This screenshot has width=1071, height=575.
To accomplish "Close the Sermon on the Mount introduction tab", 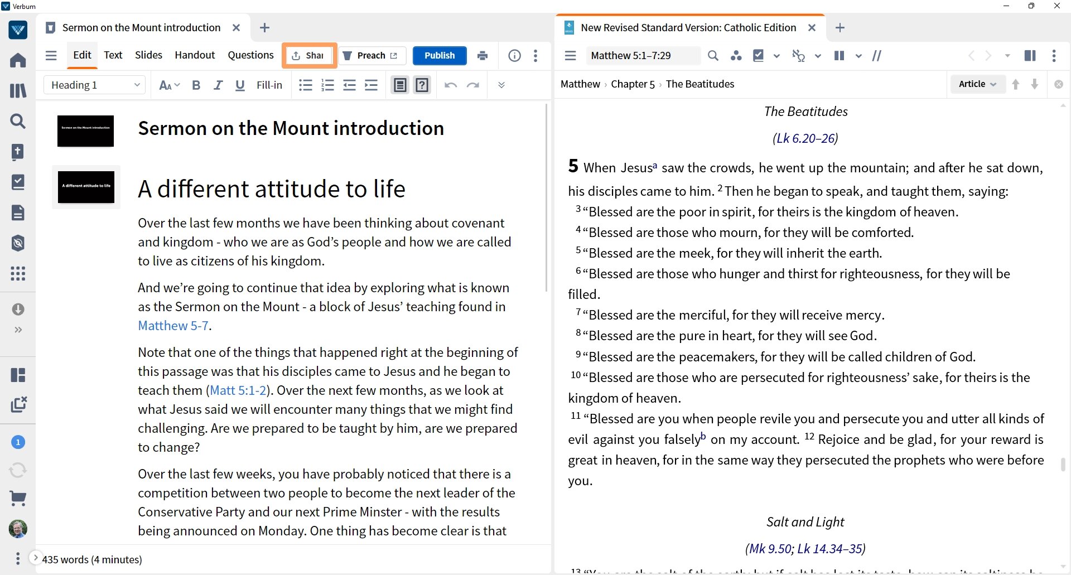I will click(x=236, y=27).
